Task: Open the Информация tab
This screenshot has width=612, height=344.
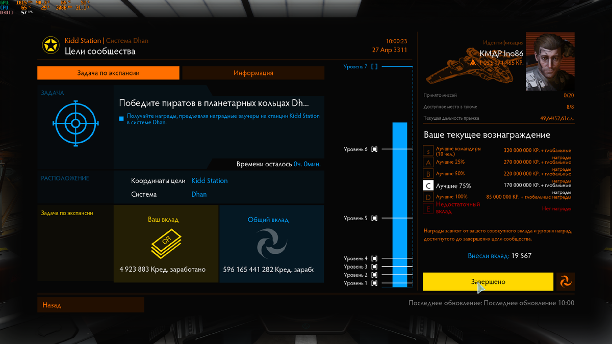Action: [253, 73]
